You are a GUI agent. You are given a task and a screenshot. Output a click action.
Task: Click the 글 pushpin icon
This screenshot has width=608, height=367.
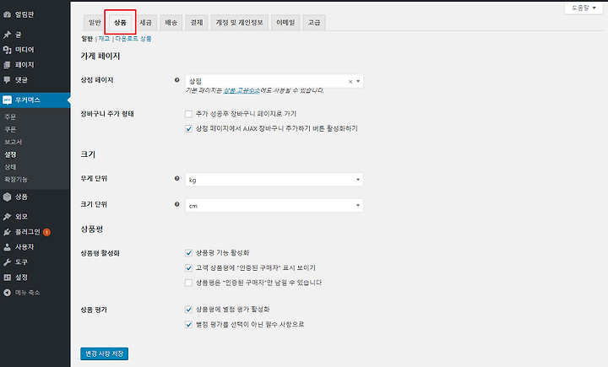click(x=7, y=35)
